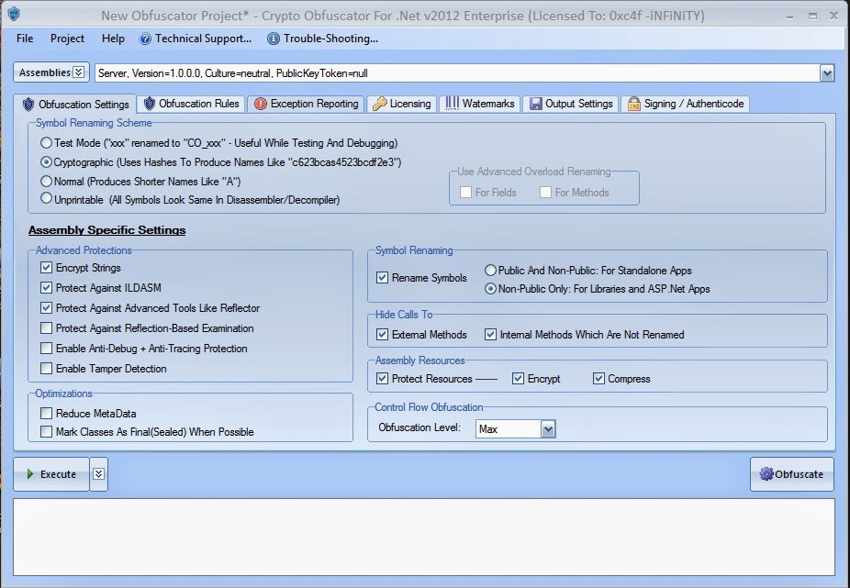Click the red Exception Reporting icon
This screenshot has height=588, width=850.
(x=263, y=104)
